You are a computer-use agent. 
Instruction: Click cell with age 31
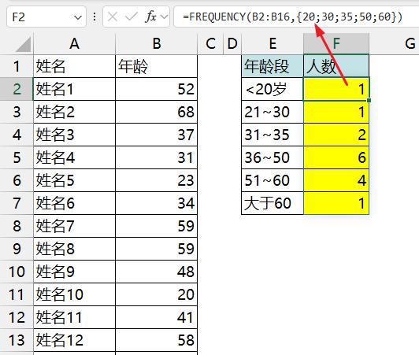pyautogui.click(x=156, y=157)
